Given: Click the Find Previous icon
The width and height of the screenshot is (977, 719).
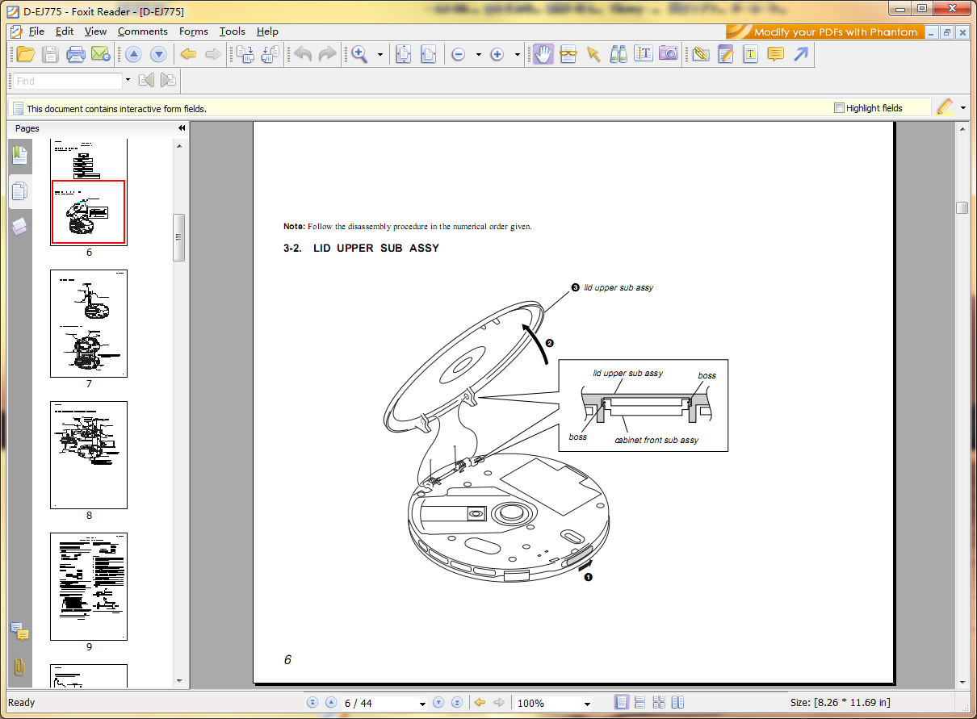Looking at the screenshot, I should [x=146, y=80].
